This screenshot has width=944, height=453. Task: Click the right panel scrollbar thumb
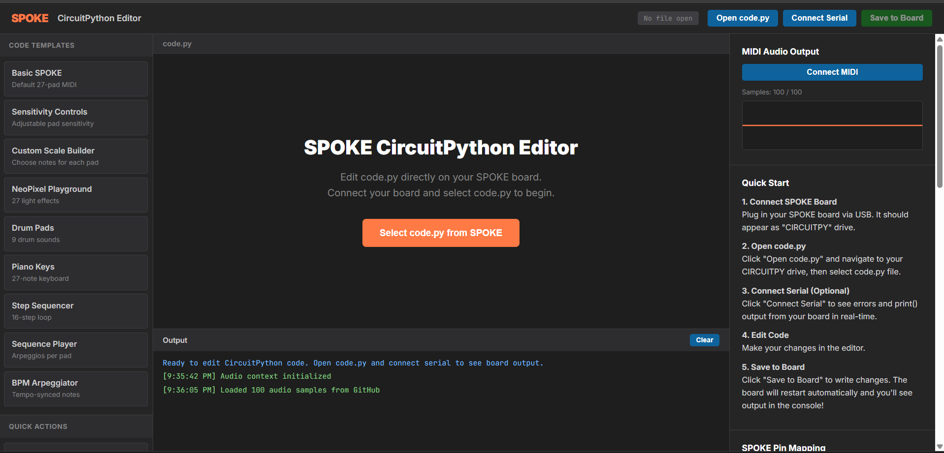(x=940, y=116)
